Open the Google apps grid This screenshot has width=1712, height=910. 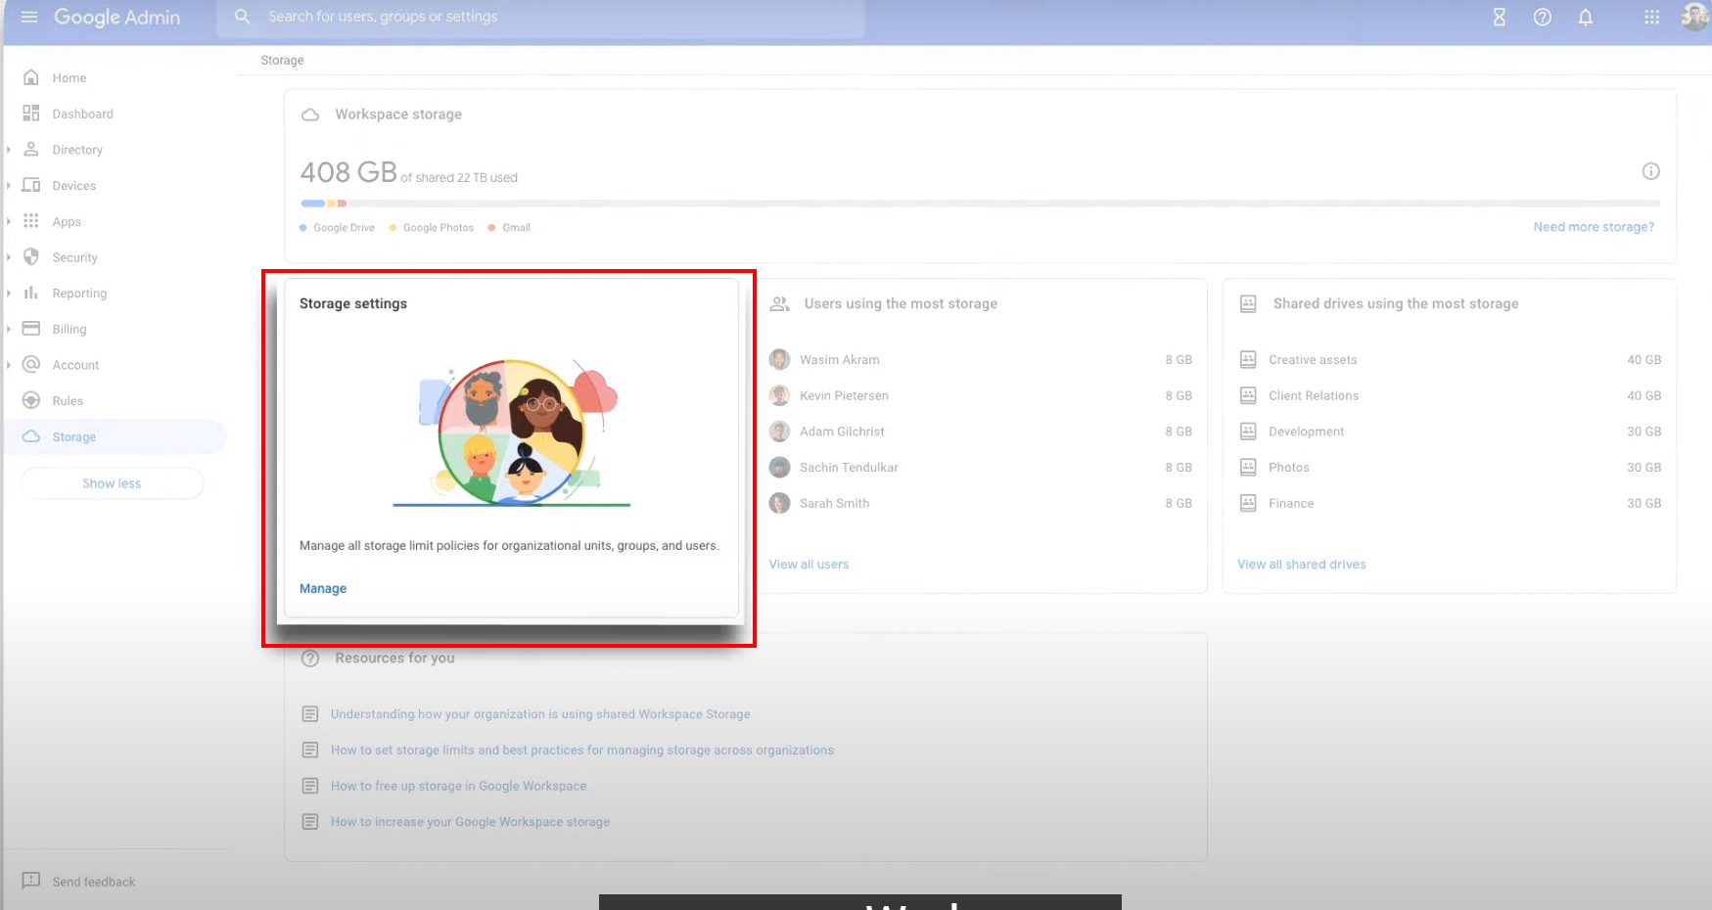point(1652,17)
